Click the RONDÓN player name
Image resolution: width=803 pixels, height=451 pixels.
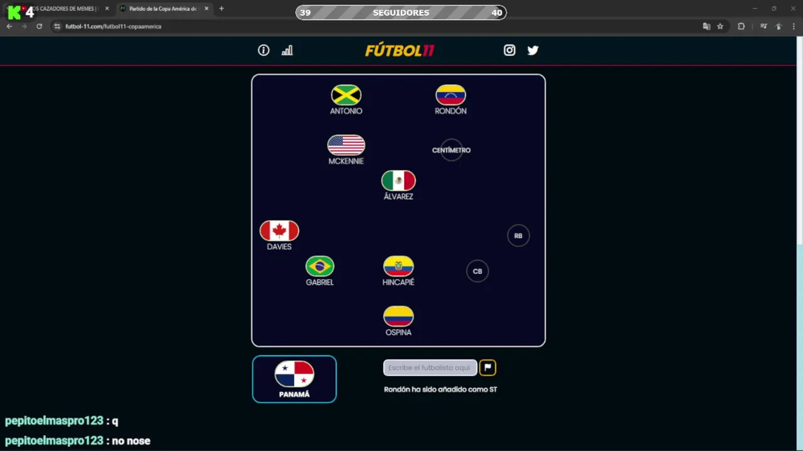click(450, 111)
